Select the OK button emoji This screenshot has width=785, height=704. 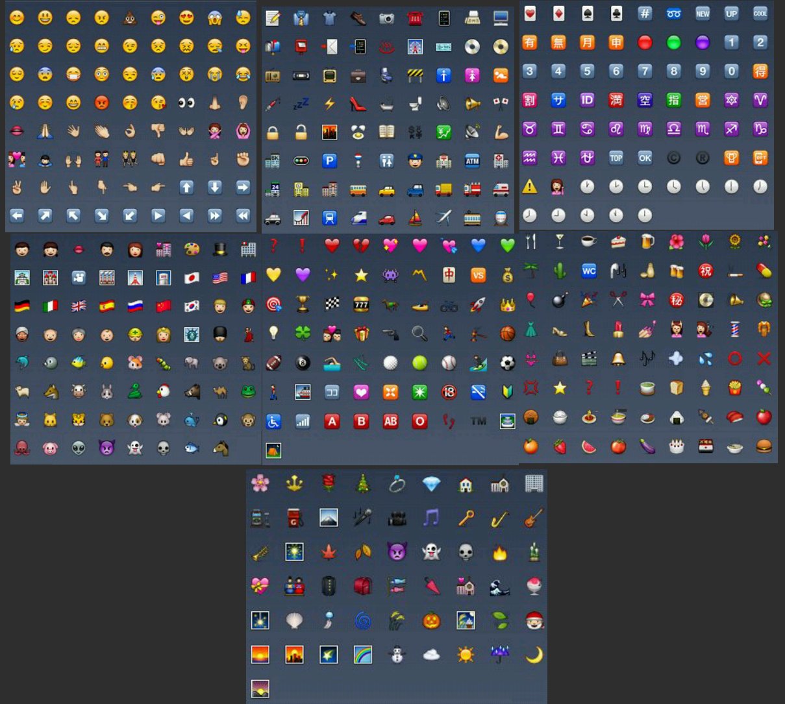pyautogui.click(x=645, y=158)
